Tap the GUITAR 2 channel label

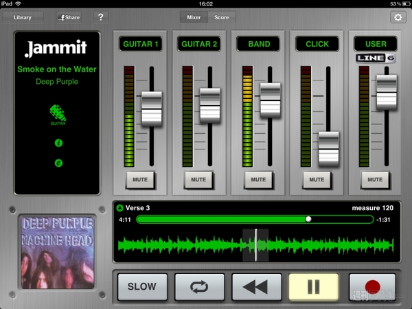(x=199, y=44)
